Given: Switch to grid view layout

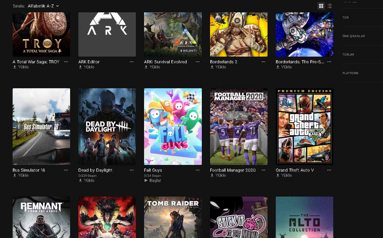Looking at the screenshot, I should tap(321, 6).
